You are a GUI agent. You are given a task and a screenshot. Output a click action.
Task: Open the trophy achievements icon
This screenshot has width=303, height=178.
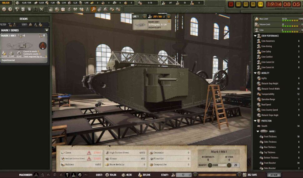point(17,9)
